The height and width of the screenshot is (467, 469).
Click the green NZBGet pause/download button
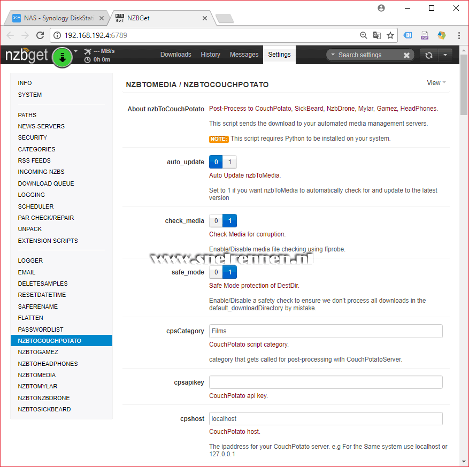pos(62,57)
